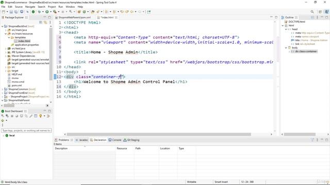Maximize the Problems view panel
The height and width of the screenshot is (185, 330).
pos(326,140)
